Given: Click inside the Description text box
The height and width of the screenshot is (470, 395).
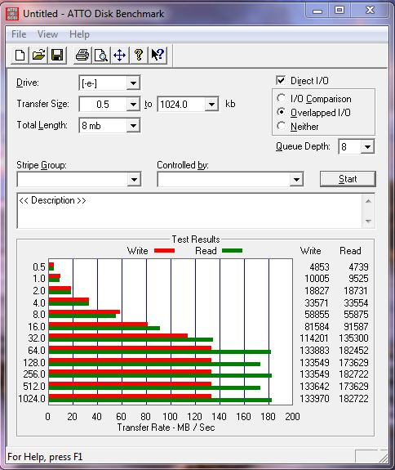Looking at the screenshot, I should tap(189, 211).
